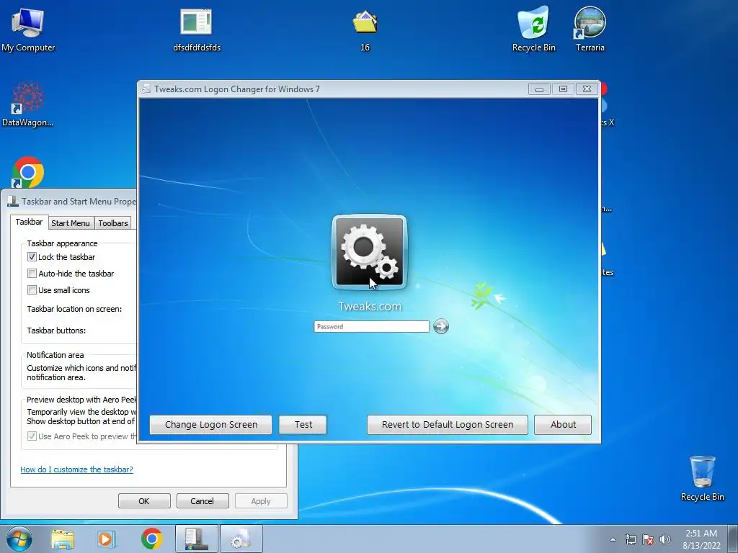Show hidden tray icons arrow
This screenshot has width=738, height=553.
(613, 539)
